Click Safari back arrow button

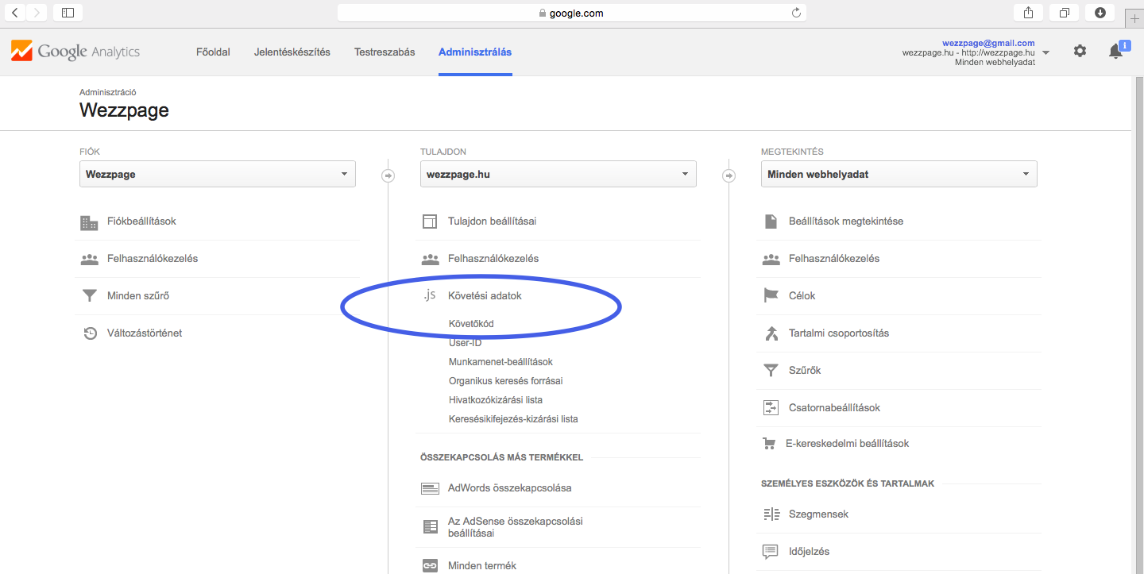click(x=15, y=12)
